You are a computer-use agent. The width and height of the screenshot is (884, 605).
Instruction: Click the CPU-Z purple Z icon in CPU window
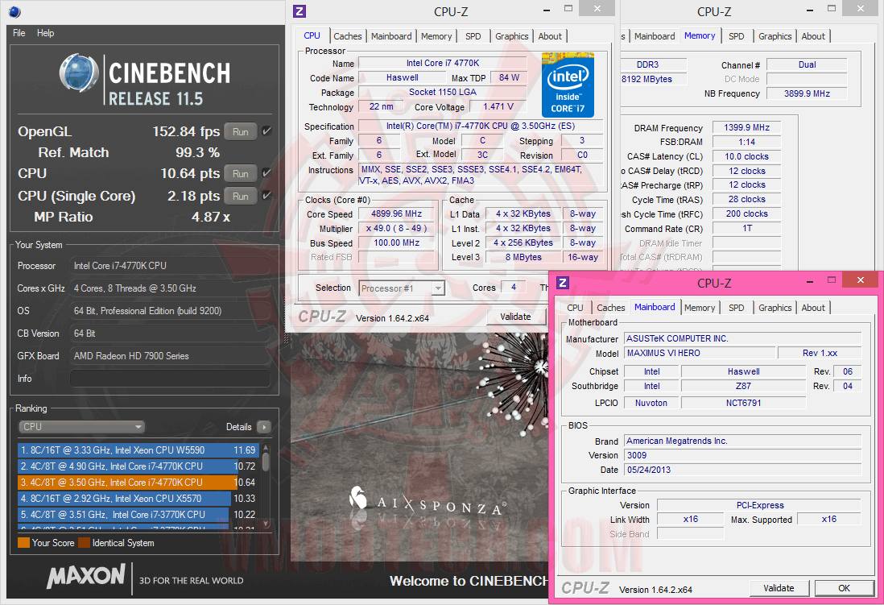[300, 11]
